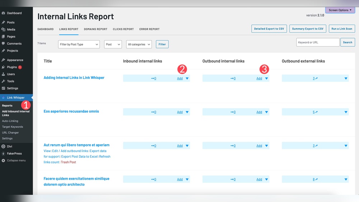Click inbound Add link for Eos asperiores
The width and height of the screenshot is (359, 202).
click(180, 112)
